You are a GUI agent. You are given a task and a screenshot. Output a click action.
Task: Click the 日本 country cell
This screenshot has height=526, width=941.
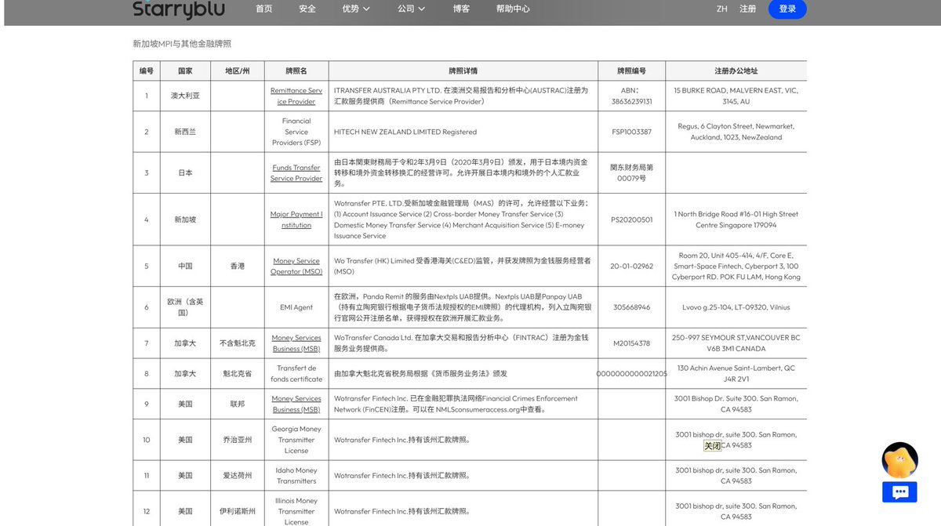click(185, 172)
